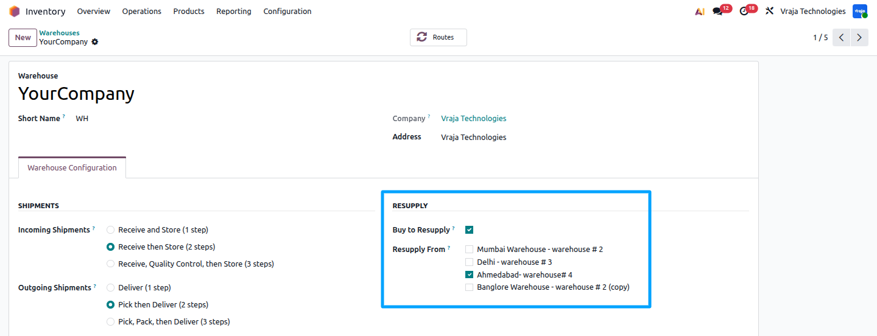Image resolution: width=877 pixels, height=336 pixels.
Task: Open the Routes smart button
Action: coord(438,37)
